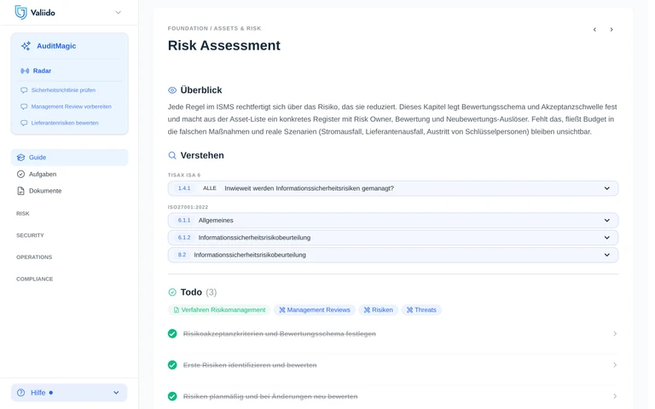The image size is (655, 409).
Task: Click the 8.2 requirement number badge
Action: coord(182,255)
